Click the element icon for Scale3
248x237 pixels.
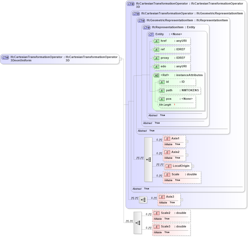[157, 226]
